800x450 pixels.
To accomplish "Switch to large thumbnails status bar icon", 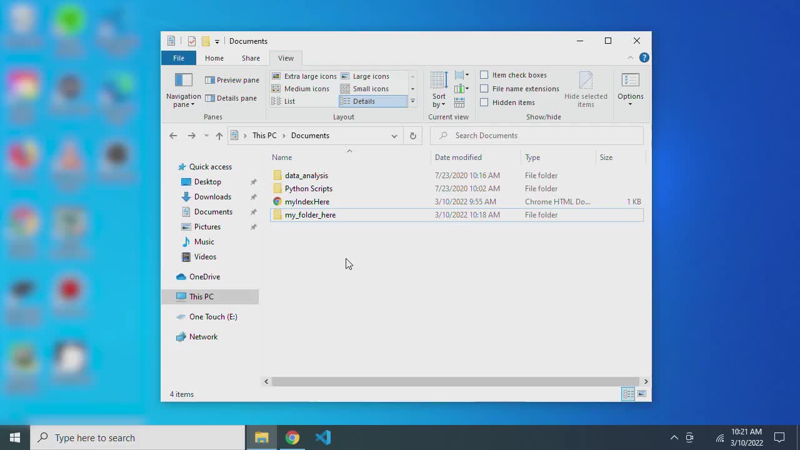I will pos(642,394).
